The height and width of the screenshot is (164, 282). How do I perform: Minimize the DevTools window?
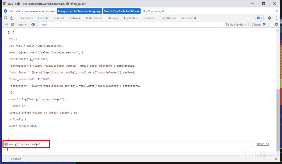tap(252, 4)
